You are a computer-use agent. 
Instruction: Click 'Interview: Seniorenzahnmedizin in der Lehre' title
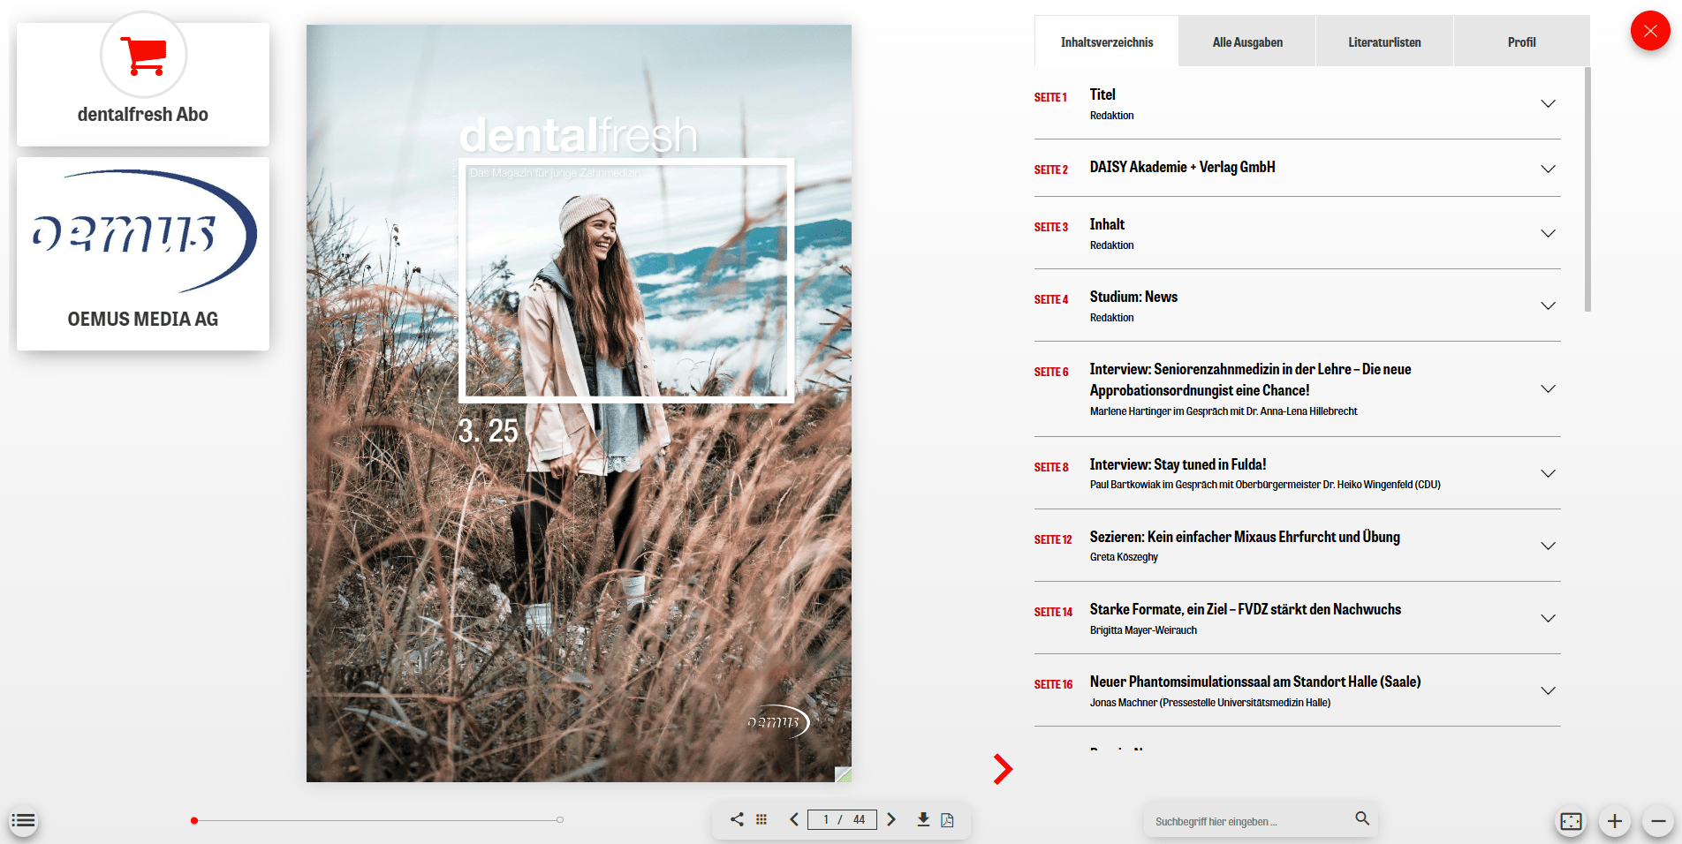click(x=1250, y=380)
